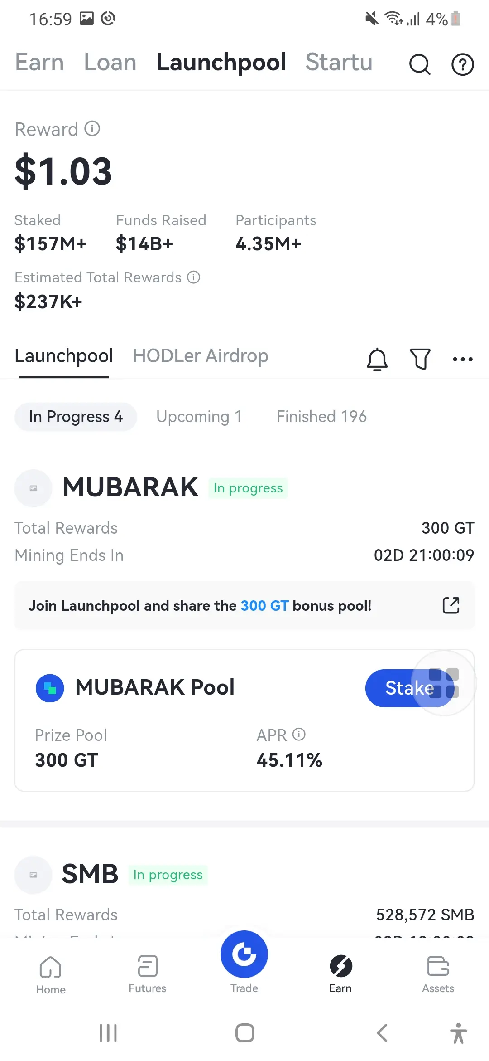Tap the Reward info icon
The height and width of the screenshot is (1061, 489).
92,129
